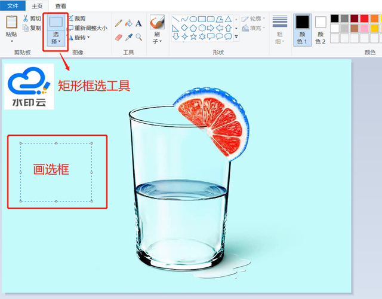Choose the Diamond shape
The height and width of the screenshot is (299, 382).
[x=184, y=28]
